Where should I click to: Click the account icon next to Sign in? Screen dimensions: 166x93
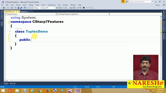click(x=164, y=5)
